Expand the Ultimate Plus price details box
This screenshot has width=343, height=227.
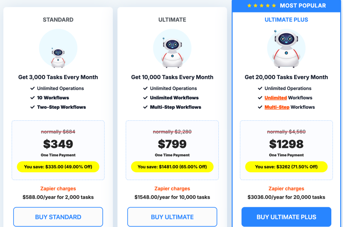click(286, 150)
